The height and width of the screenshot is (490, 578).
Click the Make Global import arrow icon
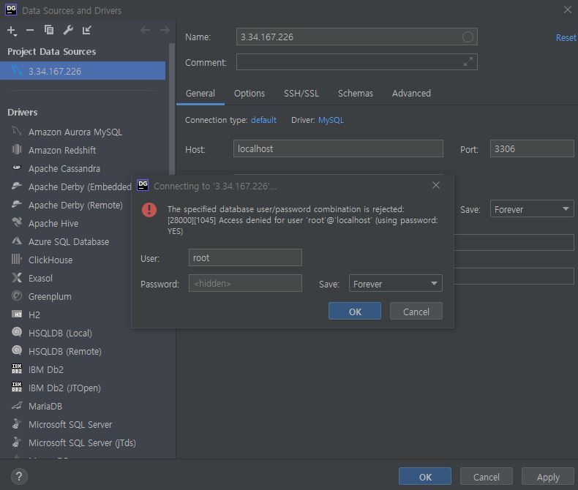click(87, 30)
